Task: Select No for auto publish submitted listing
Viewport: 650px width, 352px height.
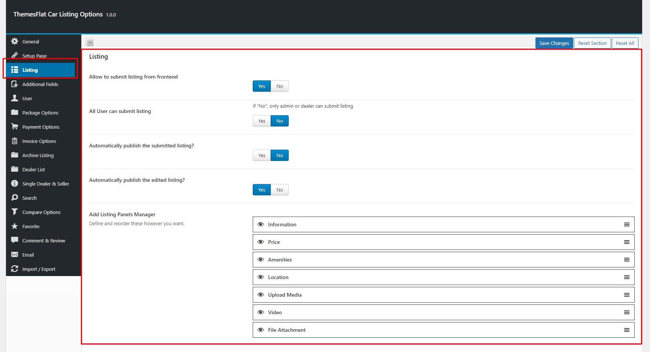Action: pyautogui.click(x=280, y=155)
